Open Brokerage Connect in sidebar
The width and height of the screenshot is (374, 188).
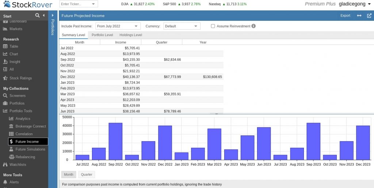pos(30,126)
